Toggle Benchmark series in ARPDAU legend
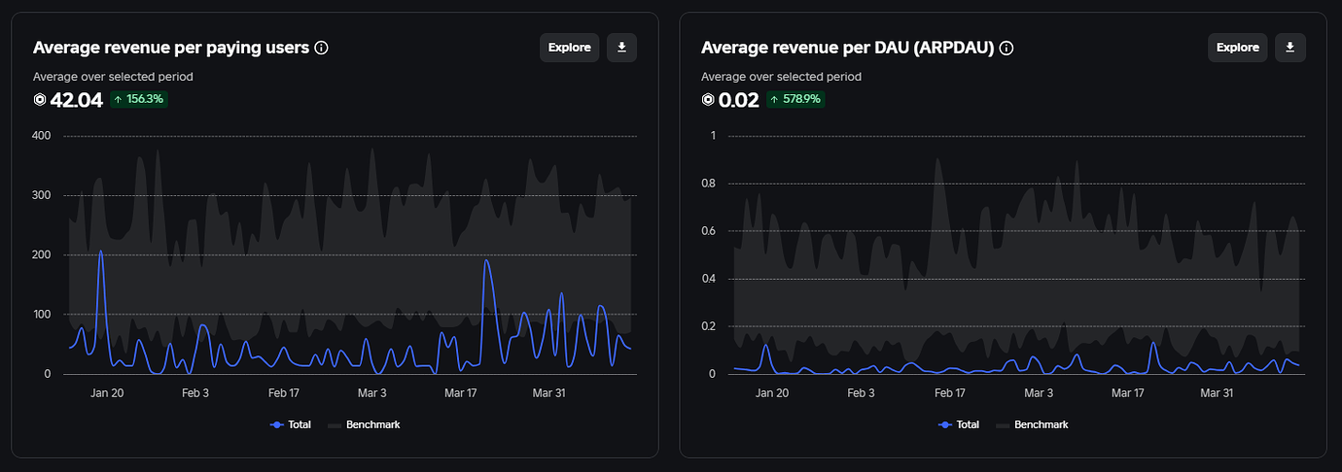The width and height of the screenshot is (1342, 472). [x=1032, y=424]
